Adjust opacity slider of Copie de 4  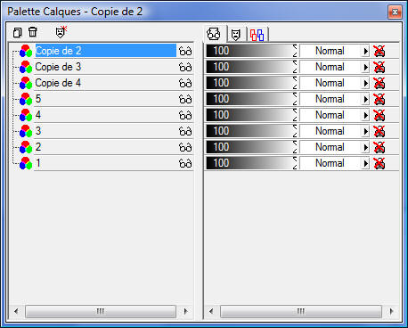click(x=251, y=83)
